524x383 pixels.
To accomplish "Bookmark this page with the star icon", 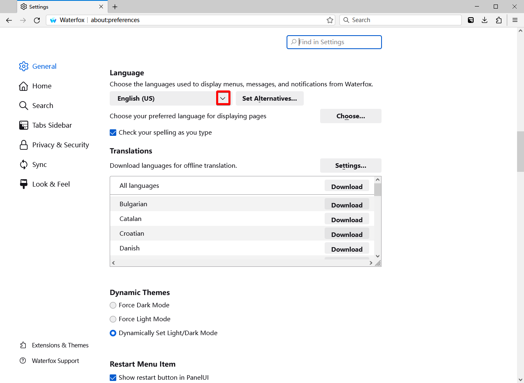I will 330,20.
